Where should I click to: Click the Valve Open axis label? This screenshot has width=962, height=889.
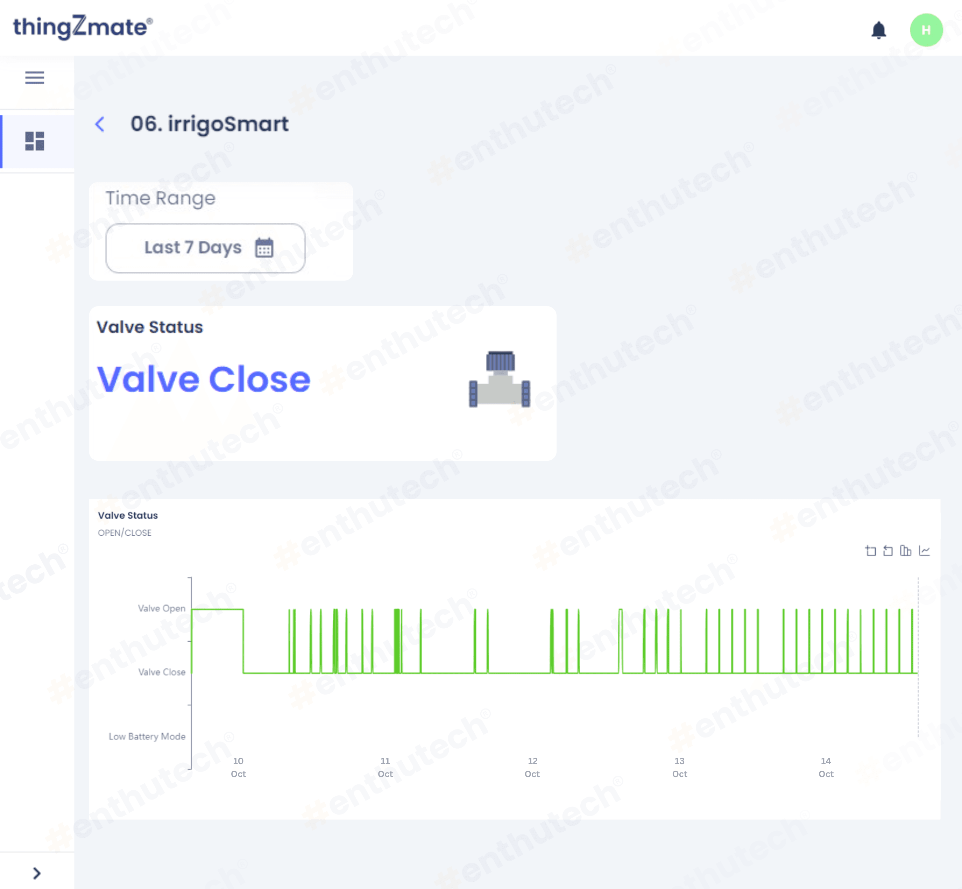[161, 608]
